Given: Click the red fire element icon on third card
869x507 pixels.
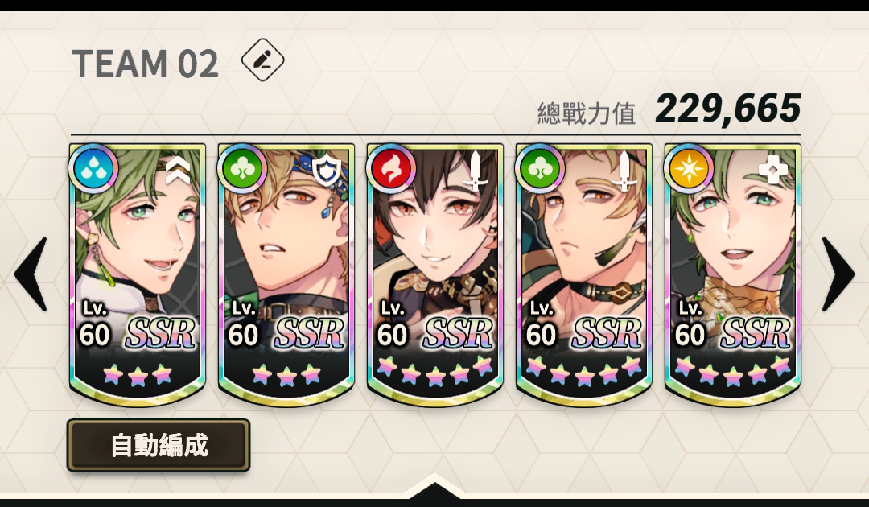Looking at the screenshot, I should point(391,168).
